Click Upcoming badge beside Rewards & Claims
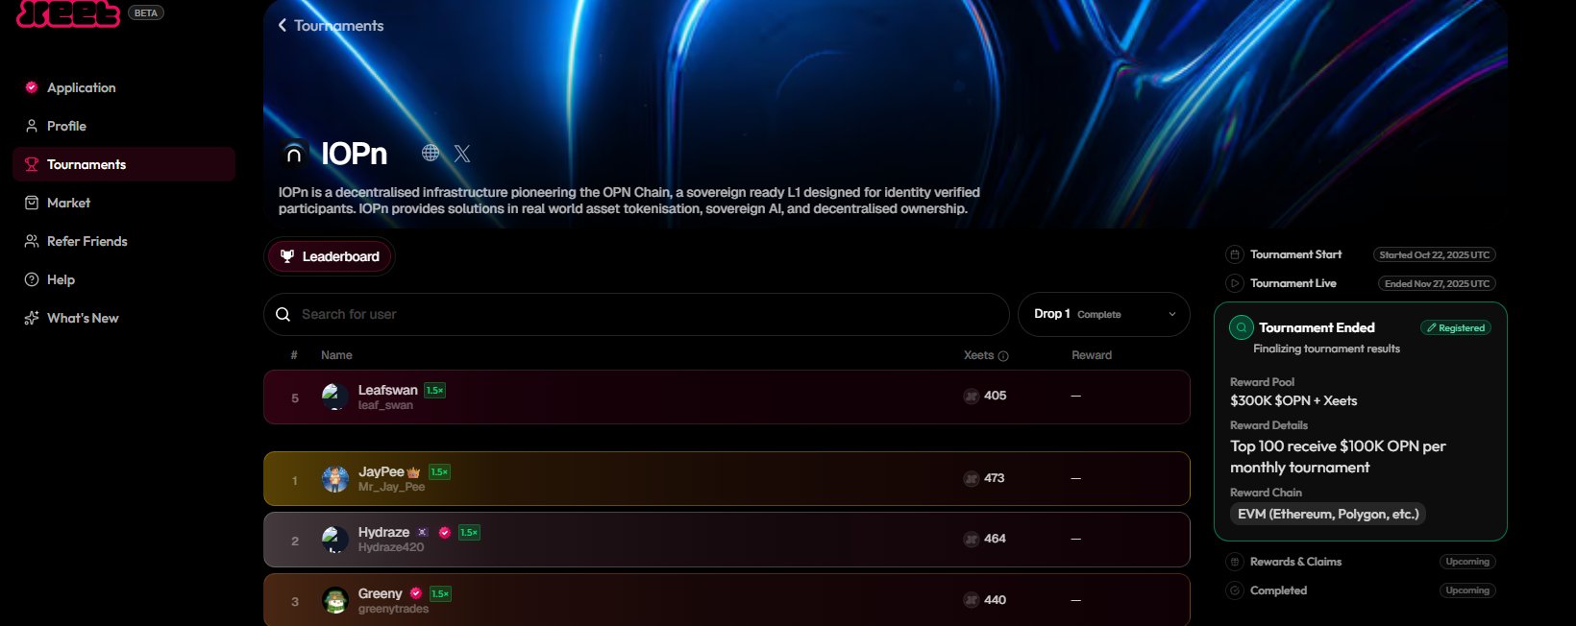Viewport: 1576px width, 626px height. (x=1467, y=562)
